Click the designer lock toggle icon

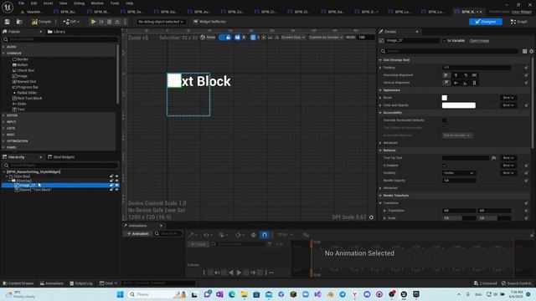click(x=228, y=37)
